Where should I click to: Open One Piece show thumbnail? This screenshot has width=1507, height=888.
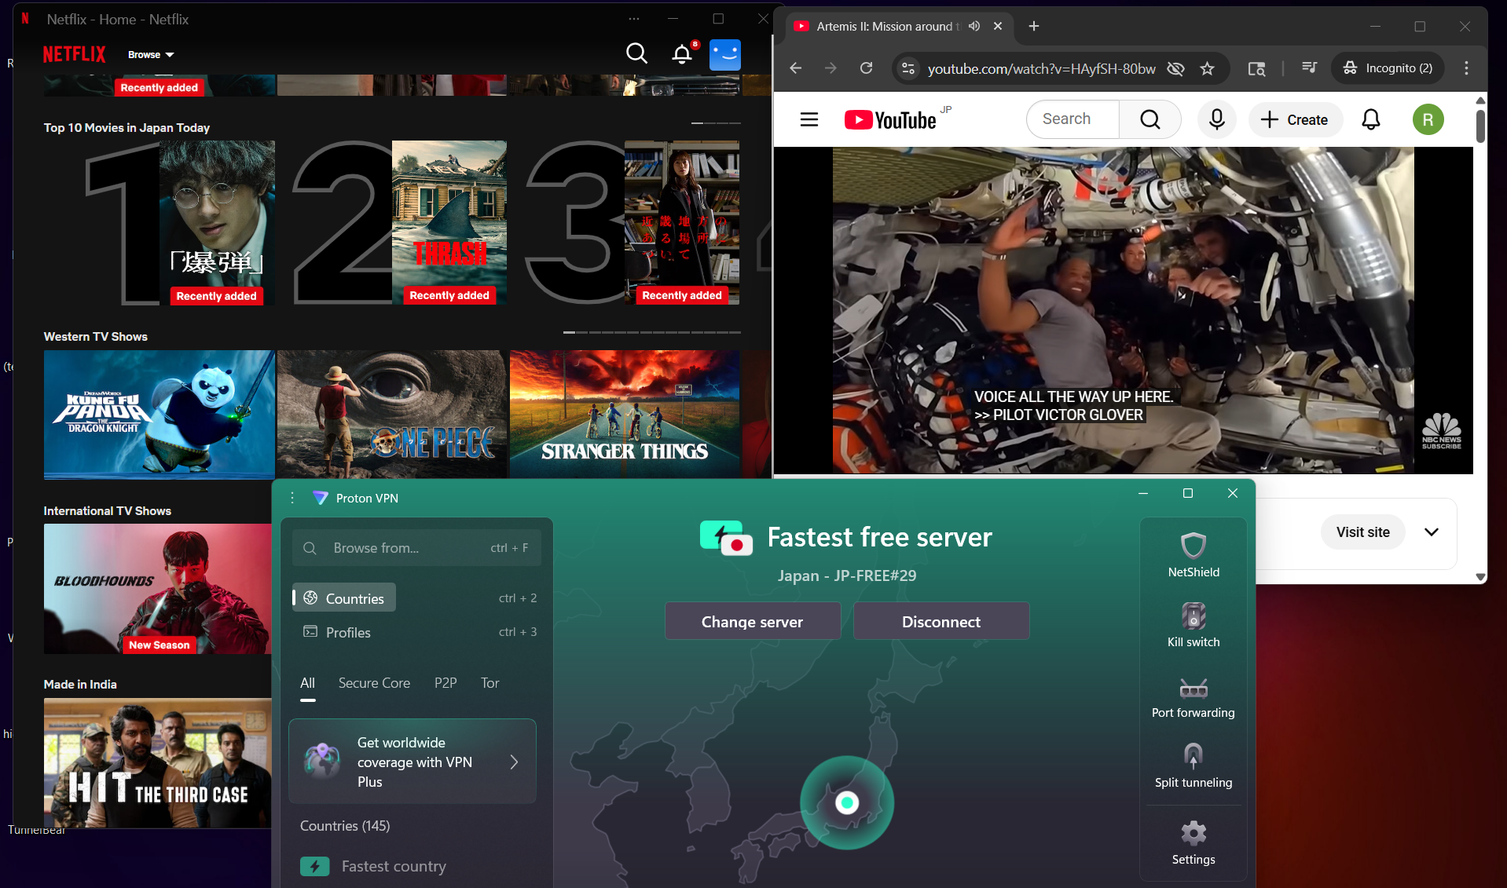[392, 415]
